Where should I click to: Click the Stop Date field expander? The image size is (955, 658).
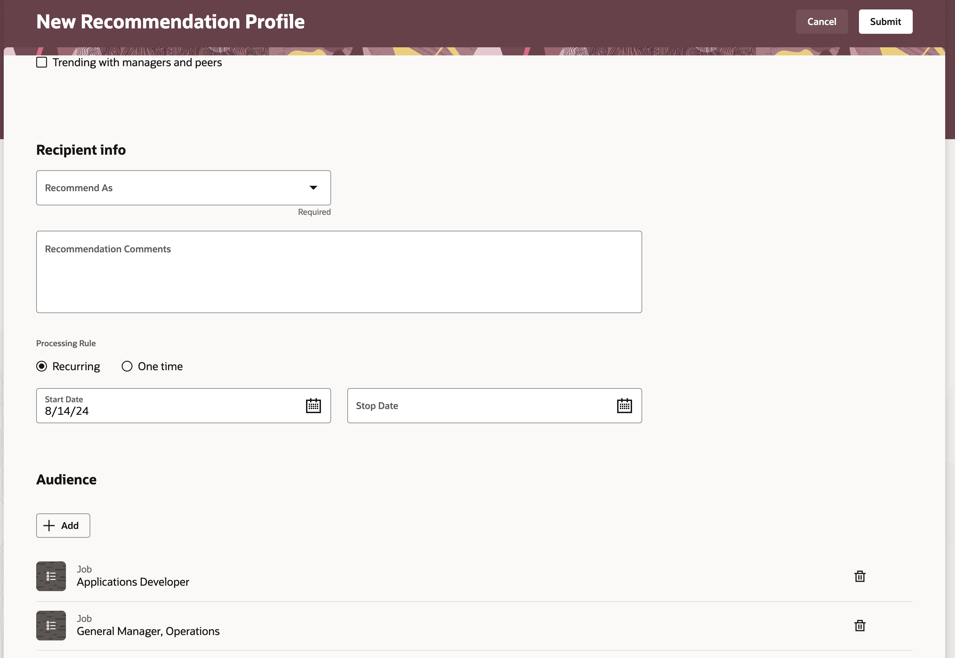tap(623, 405)
